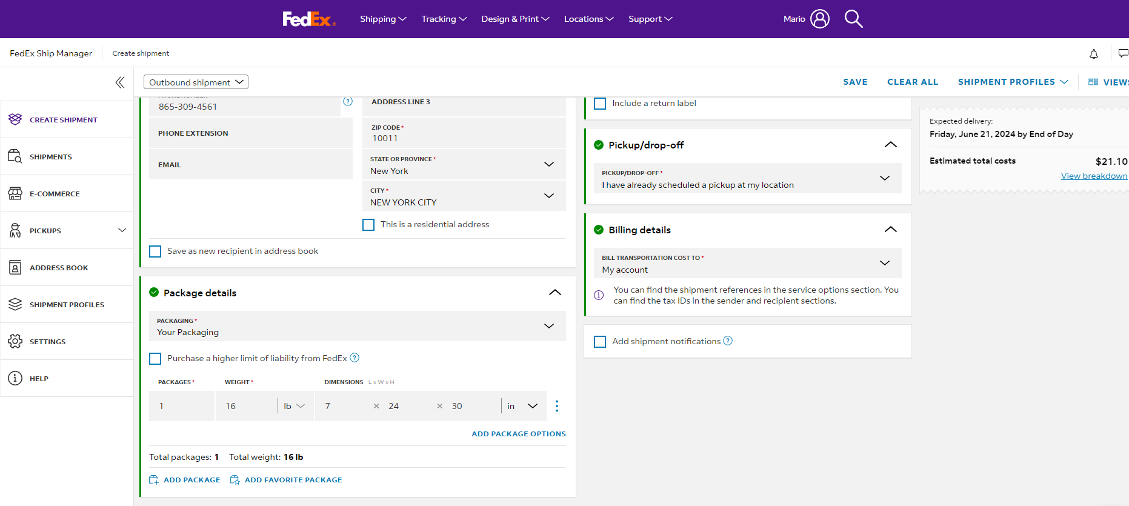Open the State or Province dropdown
The height and width of the screenshot is (506, 1129).
tap(464, 164)
